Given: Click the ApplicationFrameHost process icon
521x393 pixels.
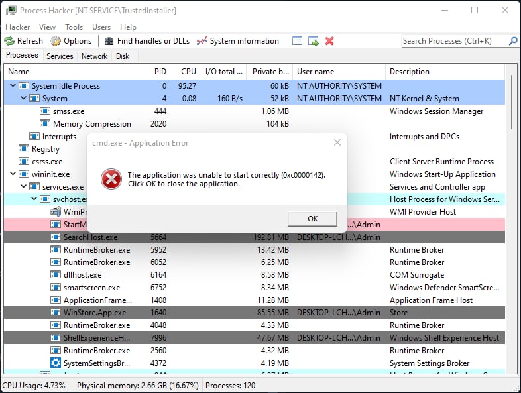Looking at the screenshot, I should [x=56, y=300].
